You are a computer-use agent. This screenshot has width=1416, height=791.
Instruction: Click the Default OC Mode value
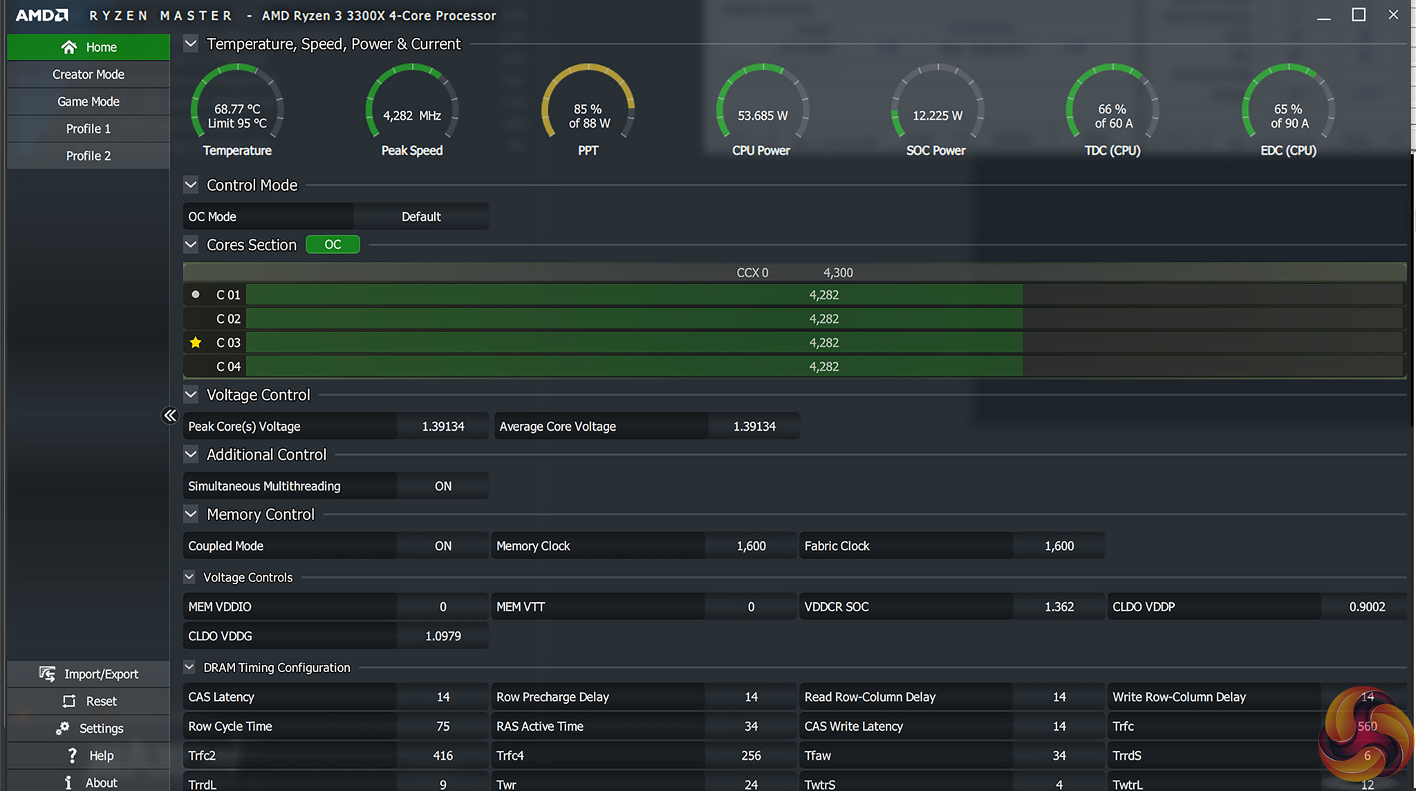(x=421, y=216)
